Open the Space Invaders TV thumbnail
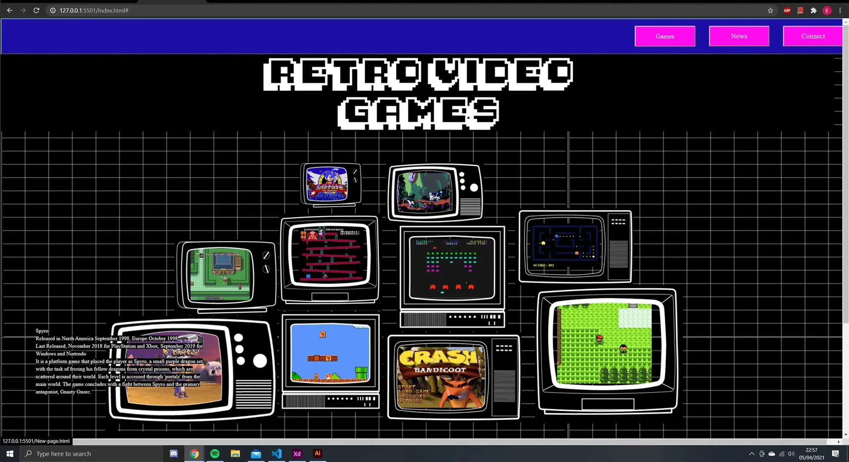Screen dimensions: 849x462 tap(453, 276)
